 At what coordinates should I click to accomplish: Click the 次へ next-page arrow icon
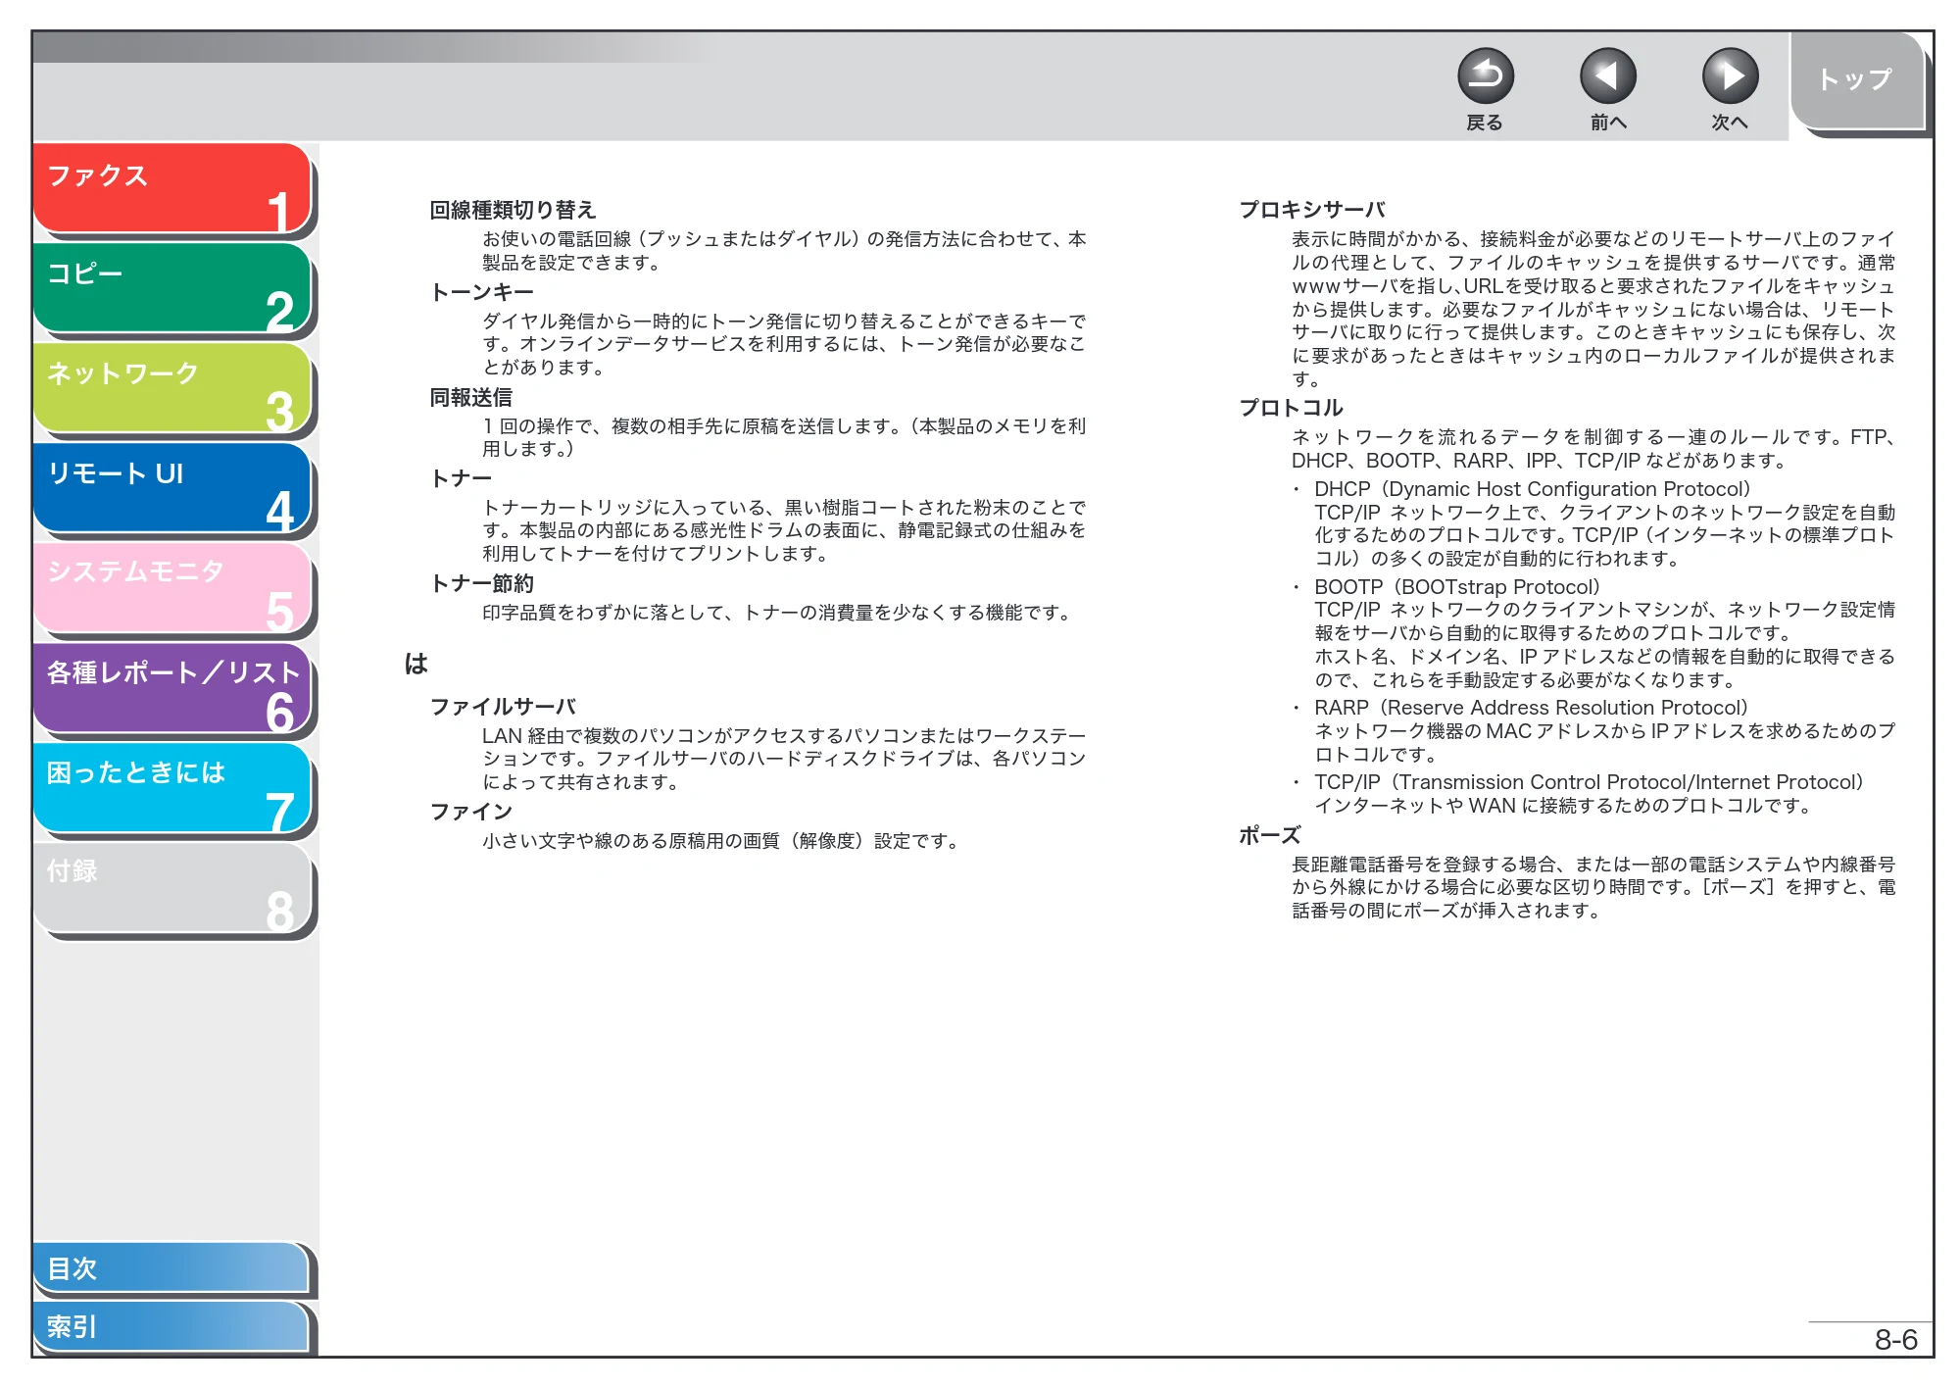point(1730,76)
